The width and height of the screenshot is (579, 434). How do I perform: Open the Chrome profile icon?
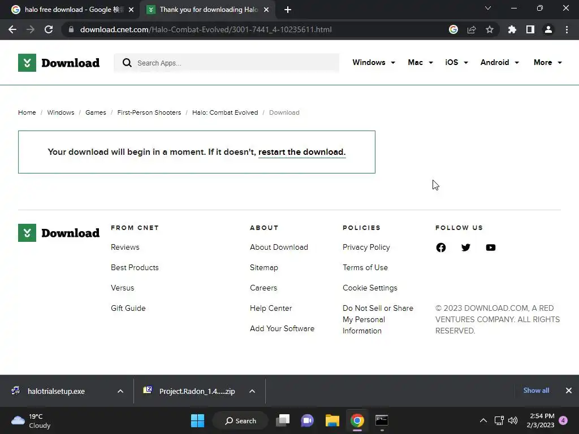tap(548, 29)
